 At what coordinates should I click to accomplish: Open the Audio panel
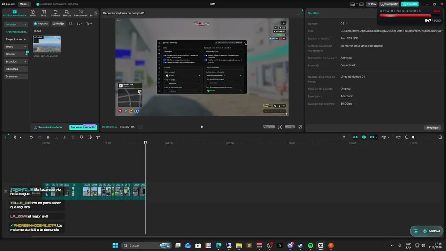(x=33, y=13)
